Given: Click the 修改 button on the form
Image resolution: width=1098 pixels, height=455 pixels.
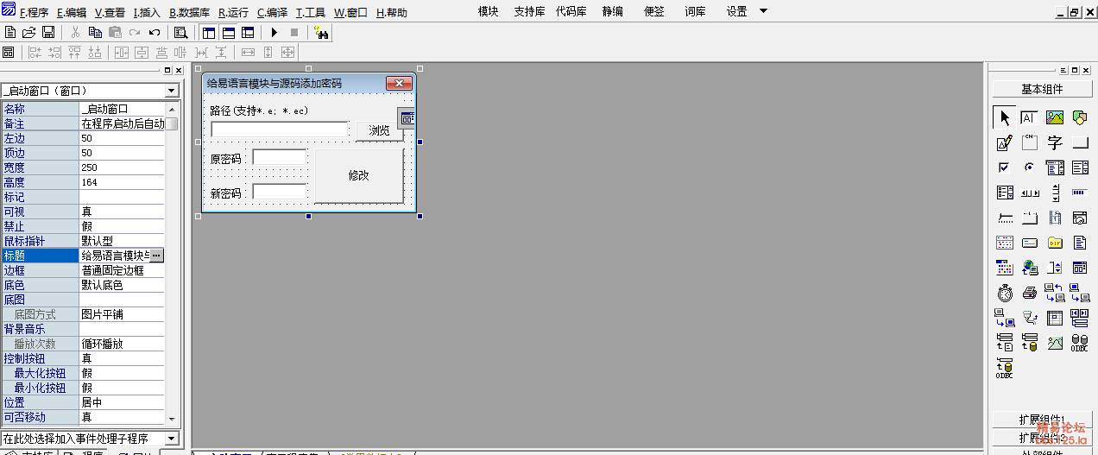Looking at the screenshot, I should 358,175.
